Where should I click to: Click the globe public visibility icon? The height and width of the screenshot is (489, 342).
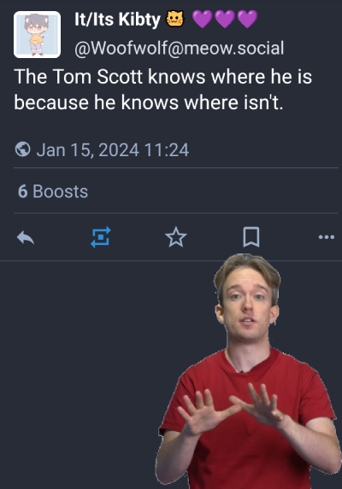pyautogui.click(x=23, y=149)
